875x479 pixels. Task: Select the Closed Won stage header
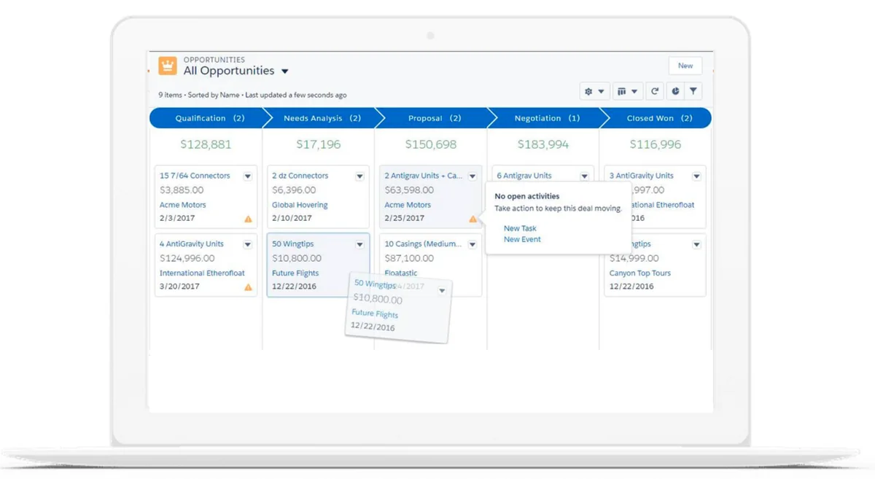(659, 118)
